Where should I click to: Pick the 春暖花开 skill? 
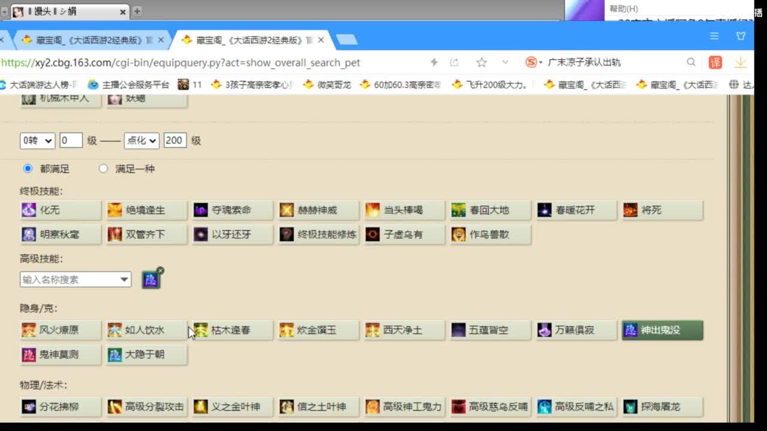coord(576,210)
